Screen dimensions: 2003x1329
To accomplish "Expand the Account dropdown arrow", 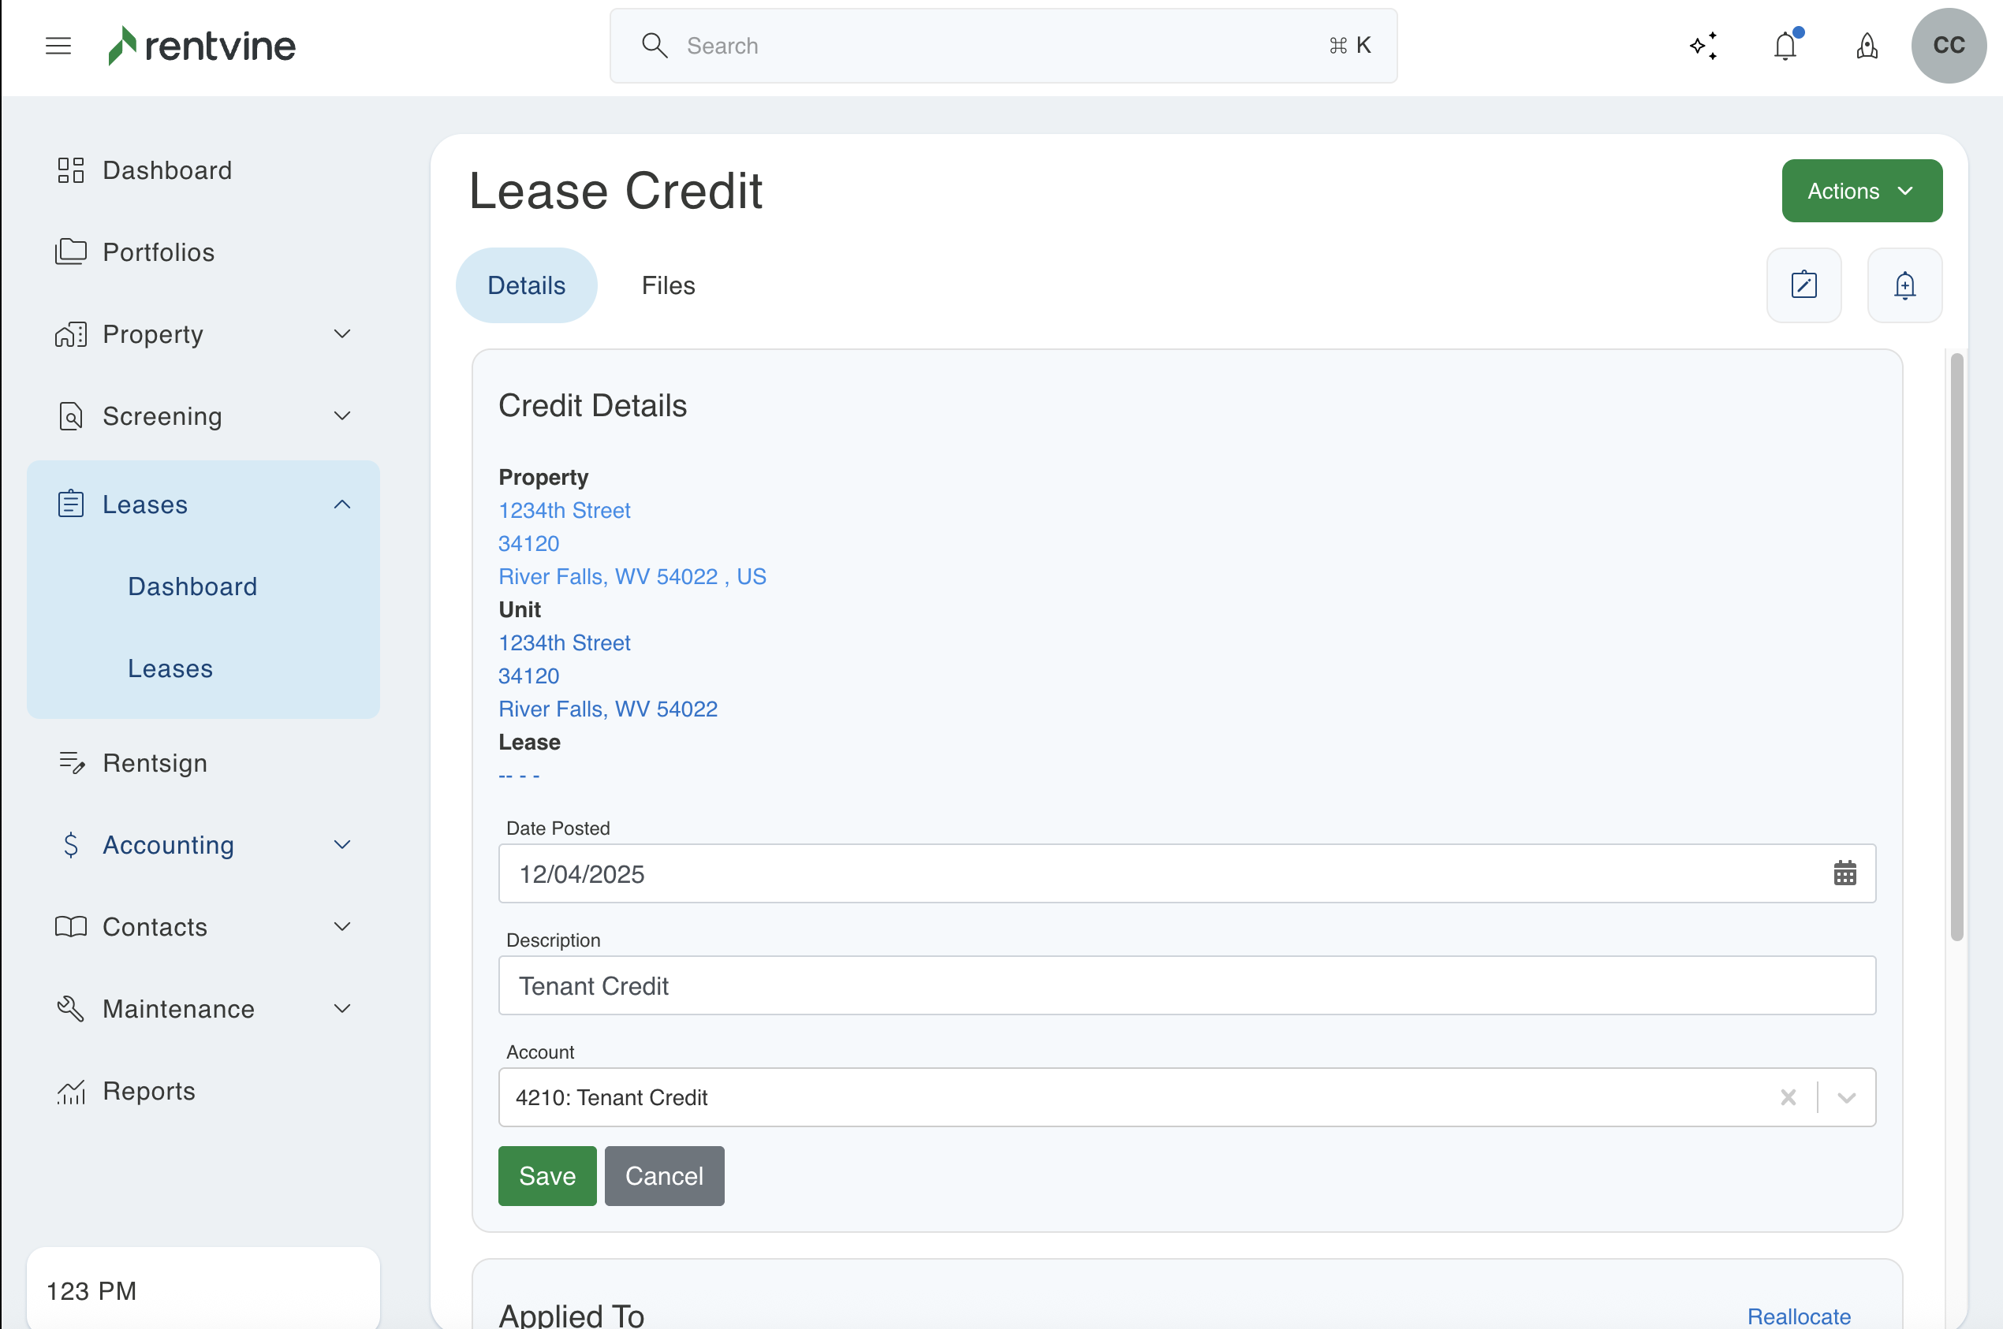I will tap(1846, 1097).
